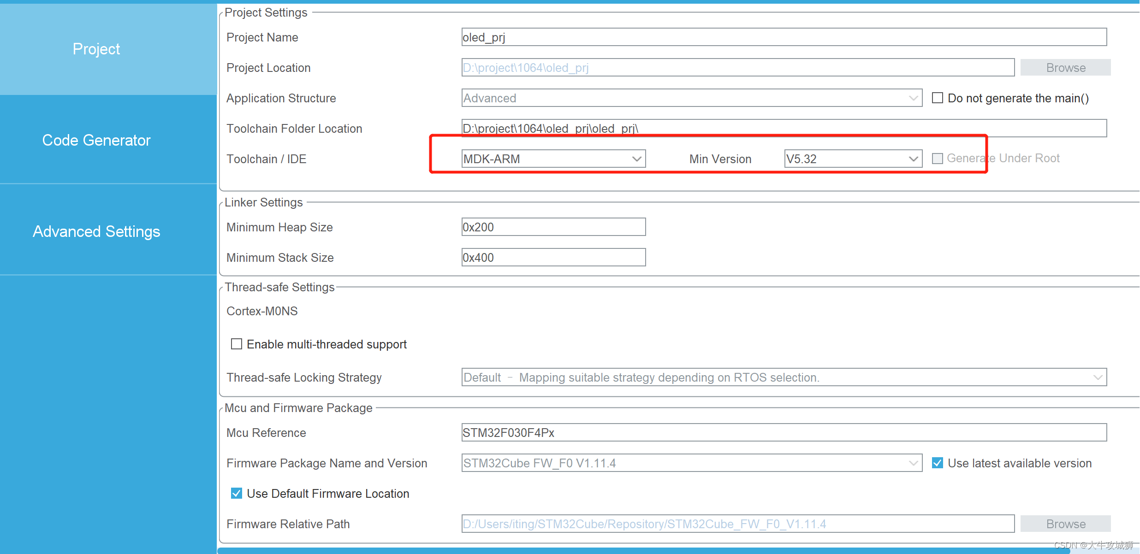The image size is (1140, 554).
Task: Click Browse beside Firmware Relative Path
Action: [x=1065, y=524]
